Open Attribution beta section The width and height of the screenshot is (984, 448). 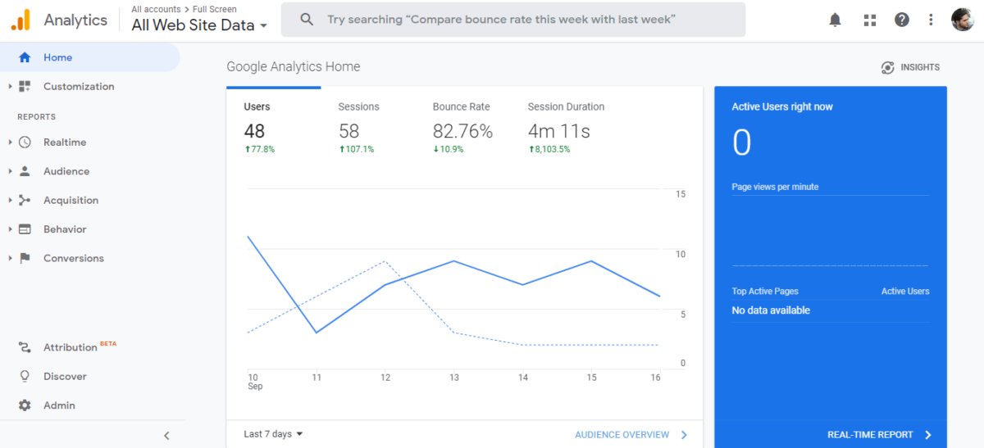[70, 347]
